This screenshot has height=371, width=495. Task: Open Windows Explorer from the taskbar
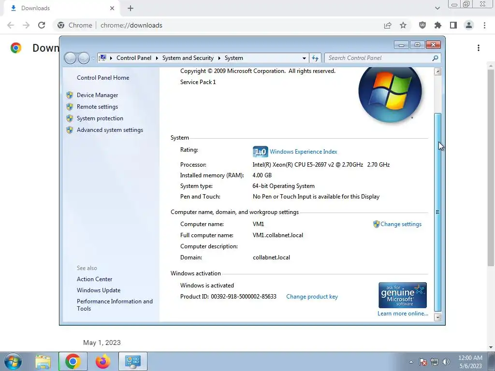[43, 361]
